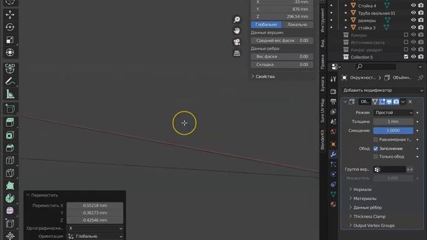Select the Move tool
This screenshot has width=427, height=240.
[10, 15]
